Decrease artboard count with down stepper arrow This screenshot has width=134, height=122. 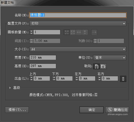(x=31, y=33)
